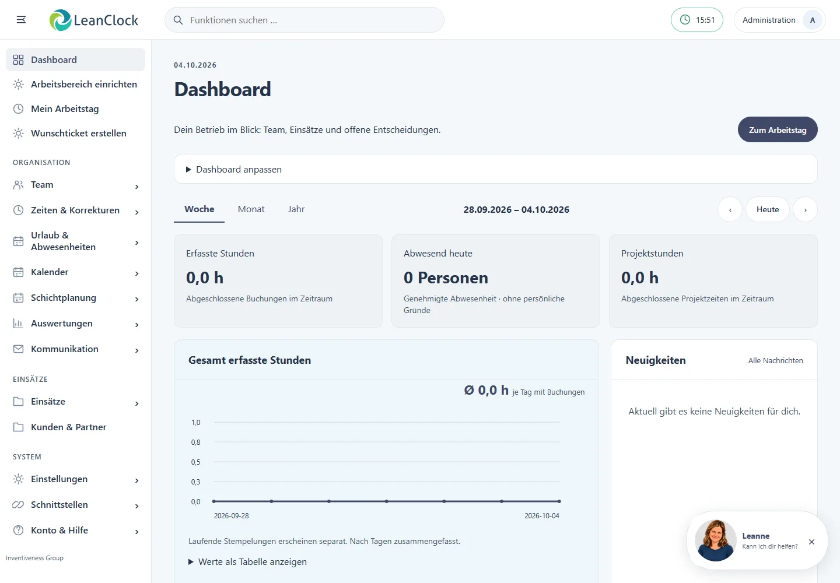Click the Heute button

coord(768,209)
